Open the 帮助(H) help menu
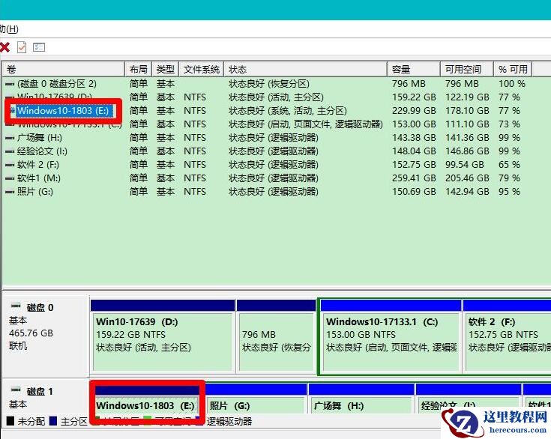551x439 pixels. point(9,28)
